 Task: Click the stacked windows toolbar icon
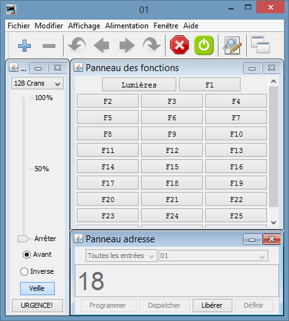261,45
